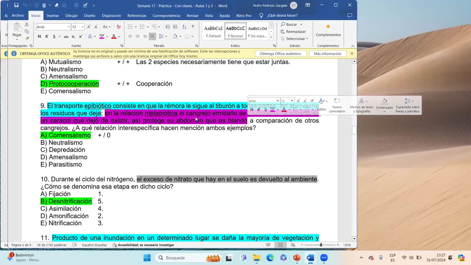Apply the Default style
The width and height of the screenshot is (471, 265).
click(x=213, y=32)
